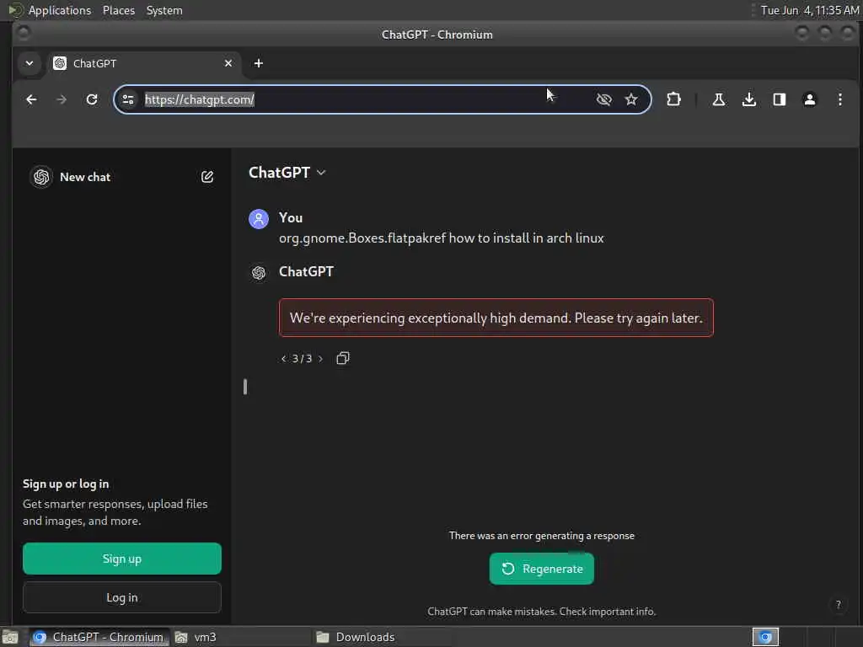Open the System menu
The width and height of the screenshot is (863, 647).
(164, 10)
